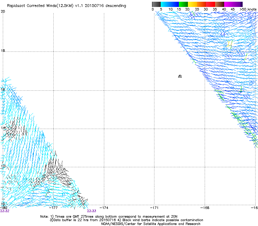This screenshot has height=226, width=258.
Task: Click the latitude label '14' on the left axis
Action: [3, 128]
